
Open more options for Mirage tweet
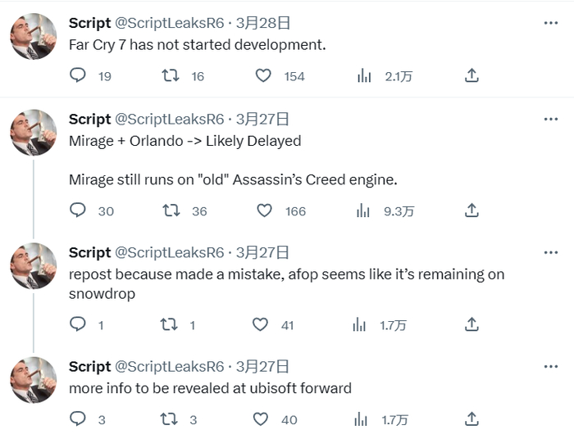(551, 119)
